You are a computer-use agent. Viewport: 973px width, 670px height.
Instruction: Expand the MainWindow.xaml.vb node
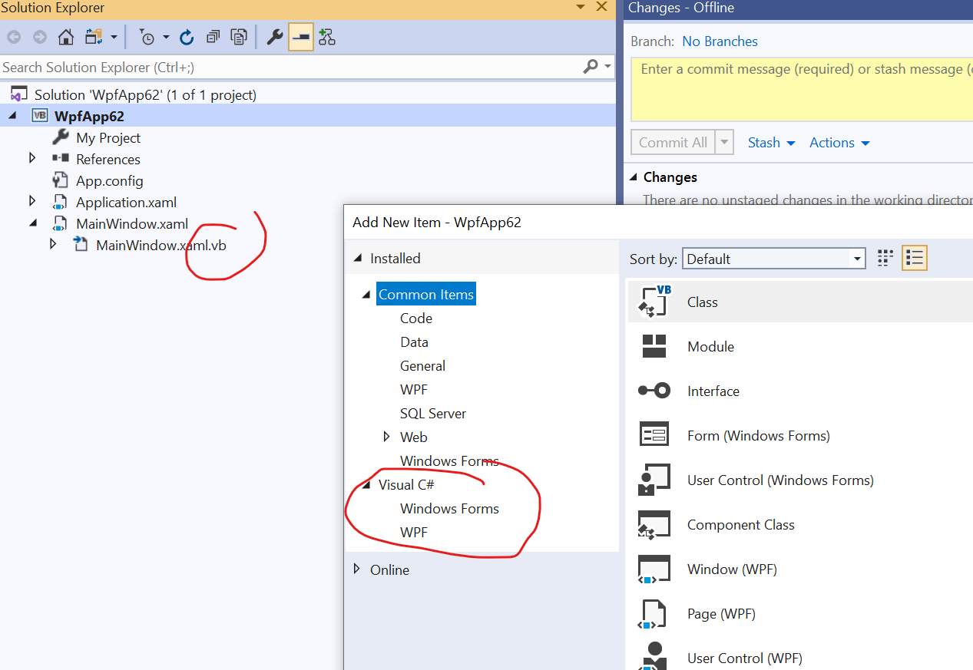[x=53, y=244]
